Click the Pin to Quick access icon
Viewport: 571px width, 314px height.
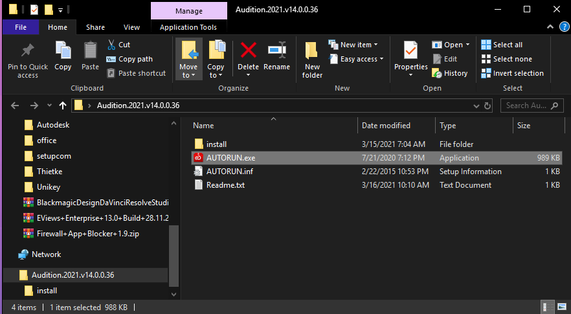(x=28, y=50)
